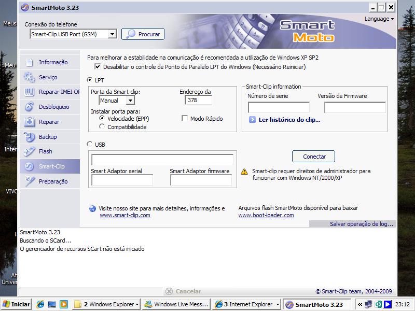This screenshot has height=311, width=415.
Task: Switch to Windows Live Messenger taskbar item
Action: pyautogui.click(x=176, y=304)
